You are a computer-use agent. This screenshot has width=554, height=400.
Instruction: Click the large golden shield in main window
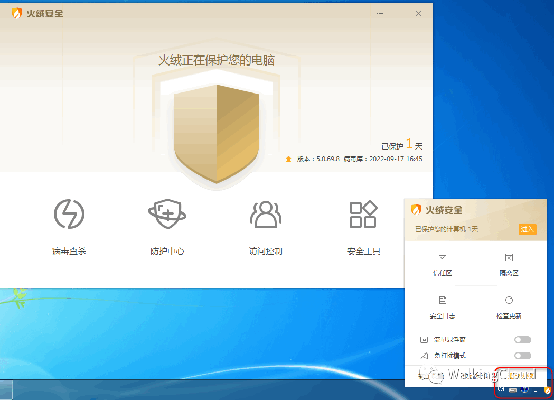click(x=217, y=133)
